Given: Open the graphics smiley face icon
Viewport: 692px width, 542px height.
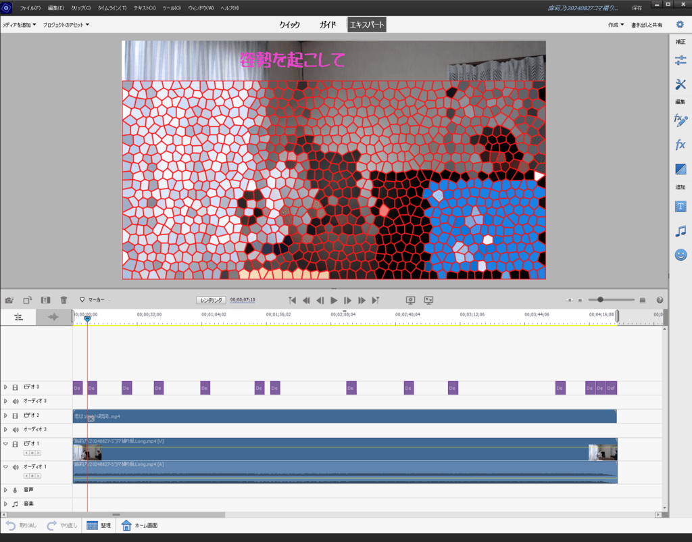Looking at the screenshot, I should 681,255.
